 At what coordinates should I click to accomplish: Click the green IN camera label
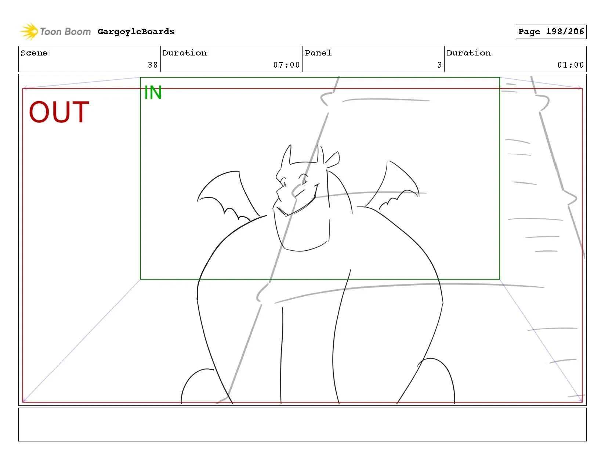[153, 93]
